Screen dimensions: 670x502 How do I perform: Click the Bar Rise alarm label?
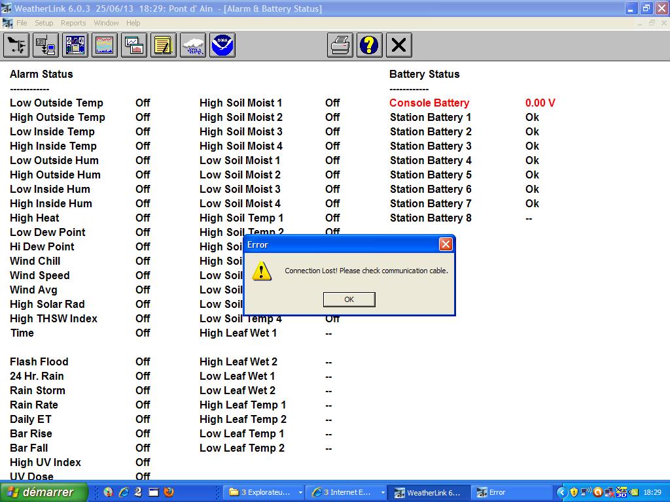point(31,434)
